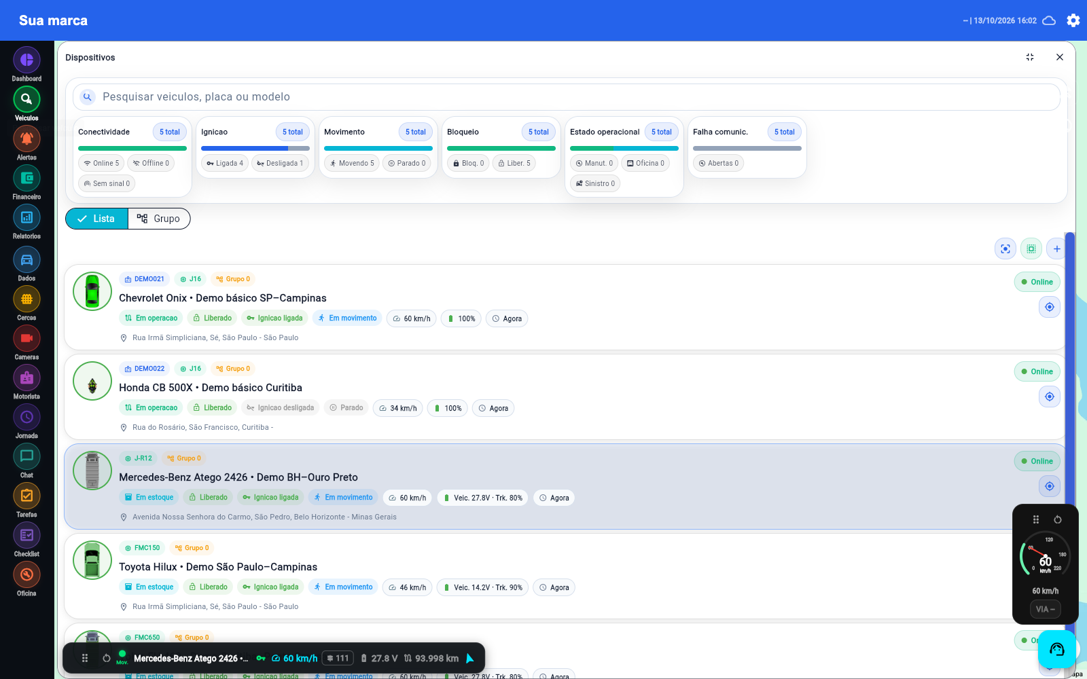
Task: Select Mercedes-Benz Atego truck thumbnail
Action: click(92, 471)
